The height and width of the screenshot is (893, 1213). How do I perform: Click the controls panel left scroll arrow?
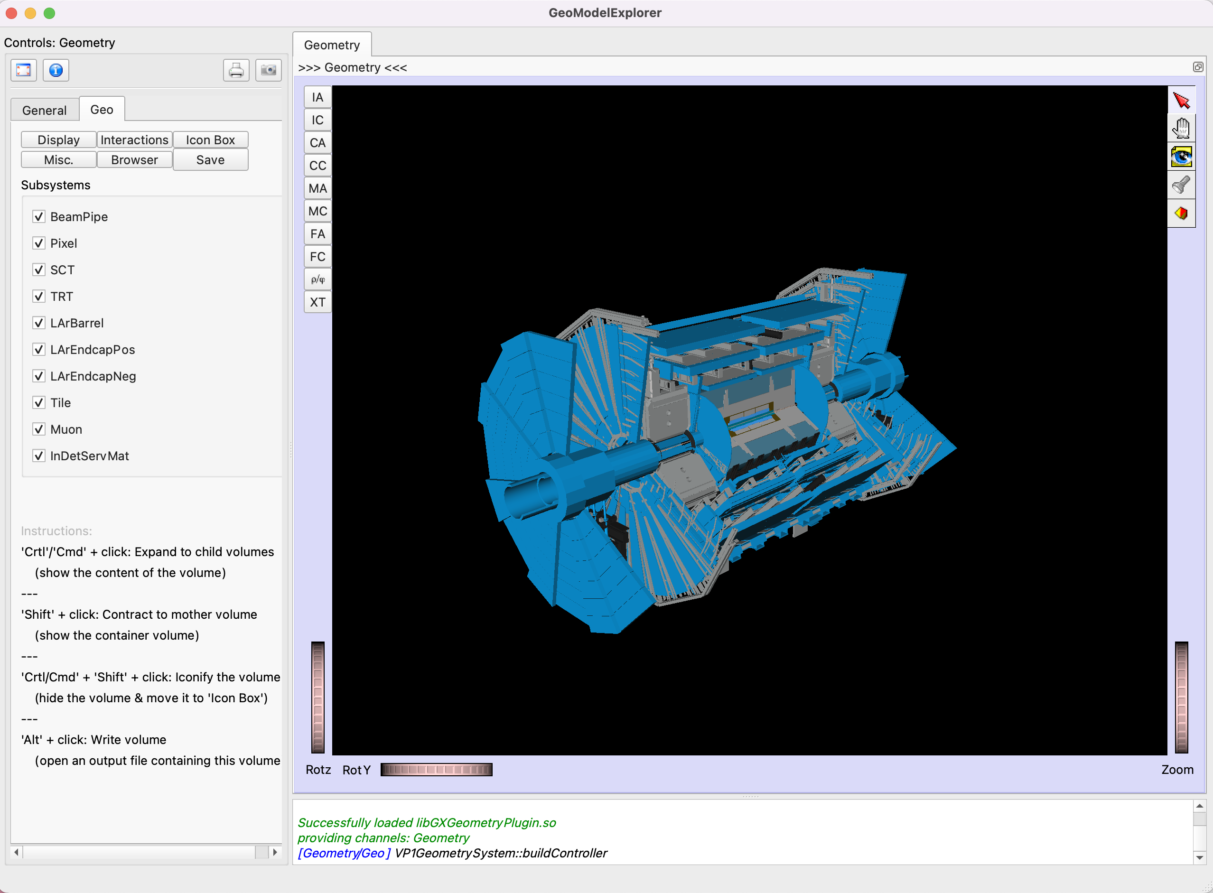(17, 853)
